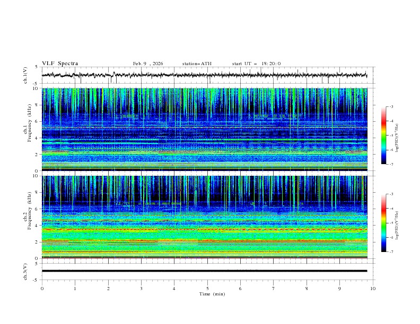The width and height of the screenshot is (420, 324).
Task: Select the start UT 18:20:0 text
Action: click(256, 64)
